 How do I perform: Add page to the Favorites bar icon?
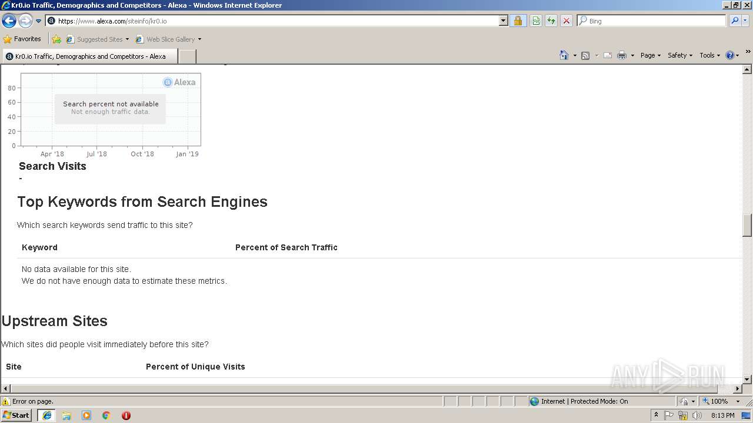pos(56,39)
